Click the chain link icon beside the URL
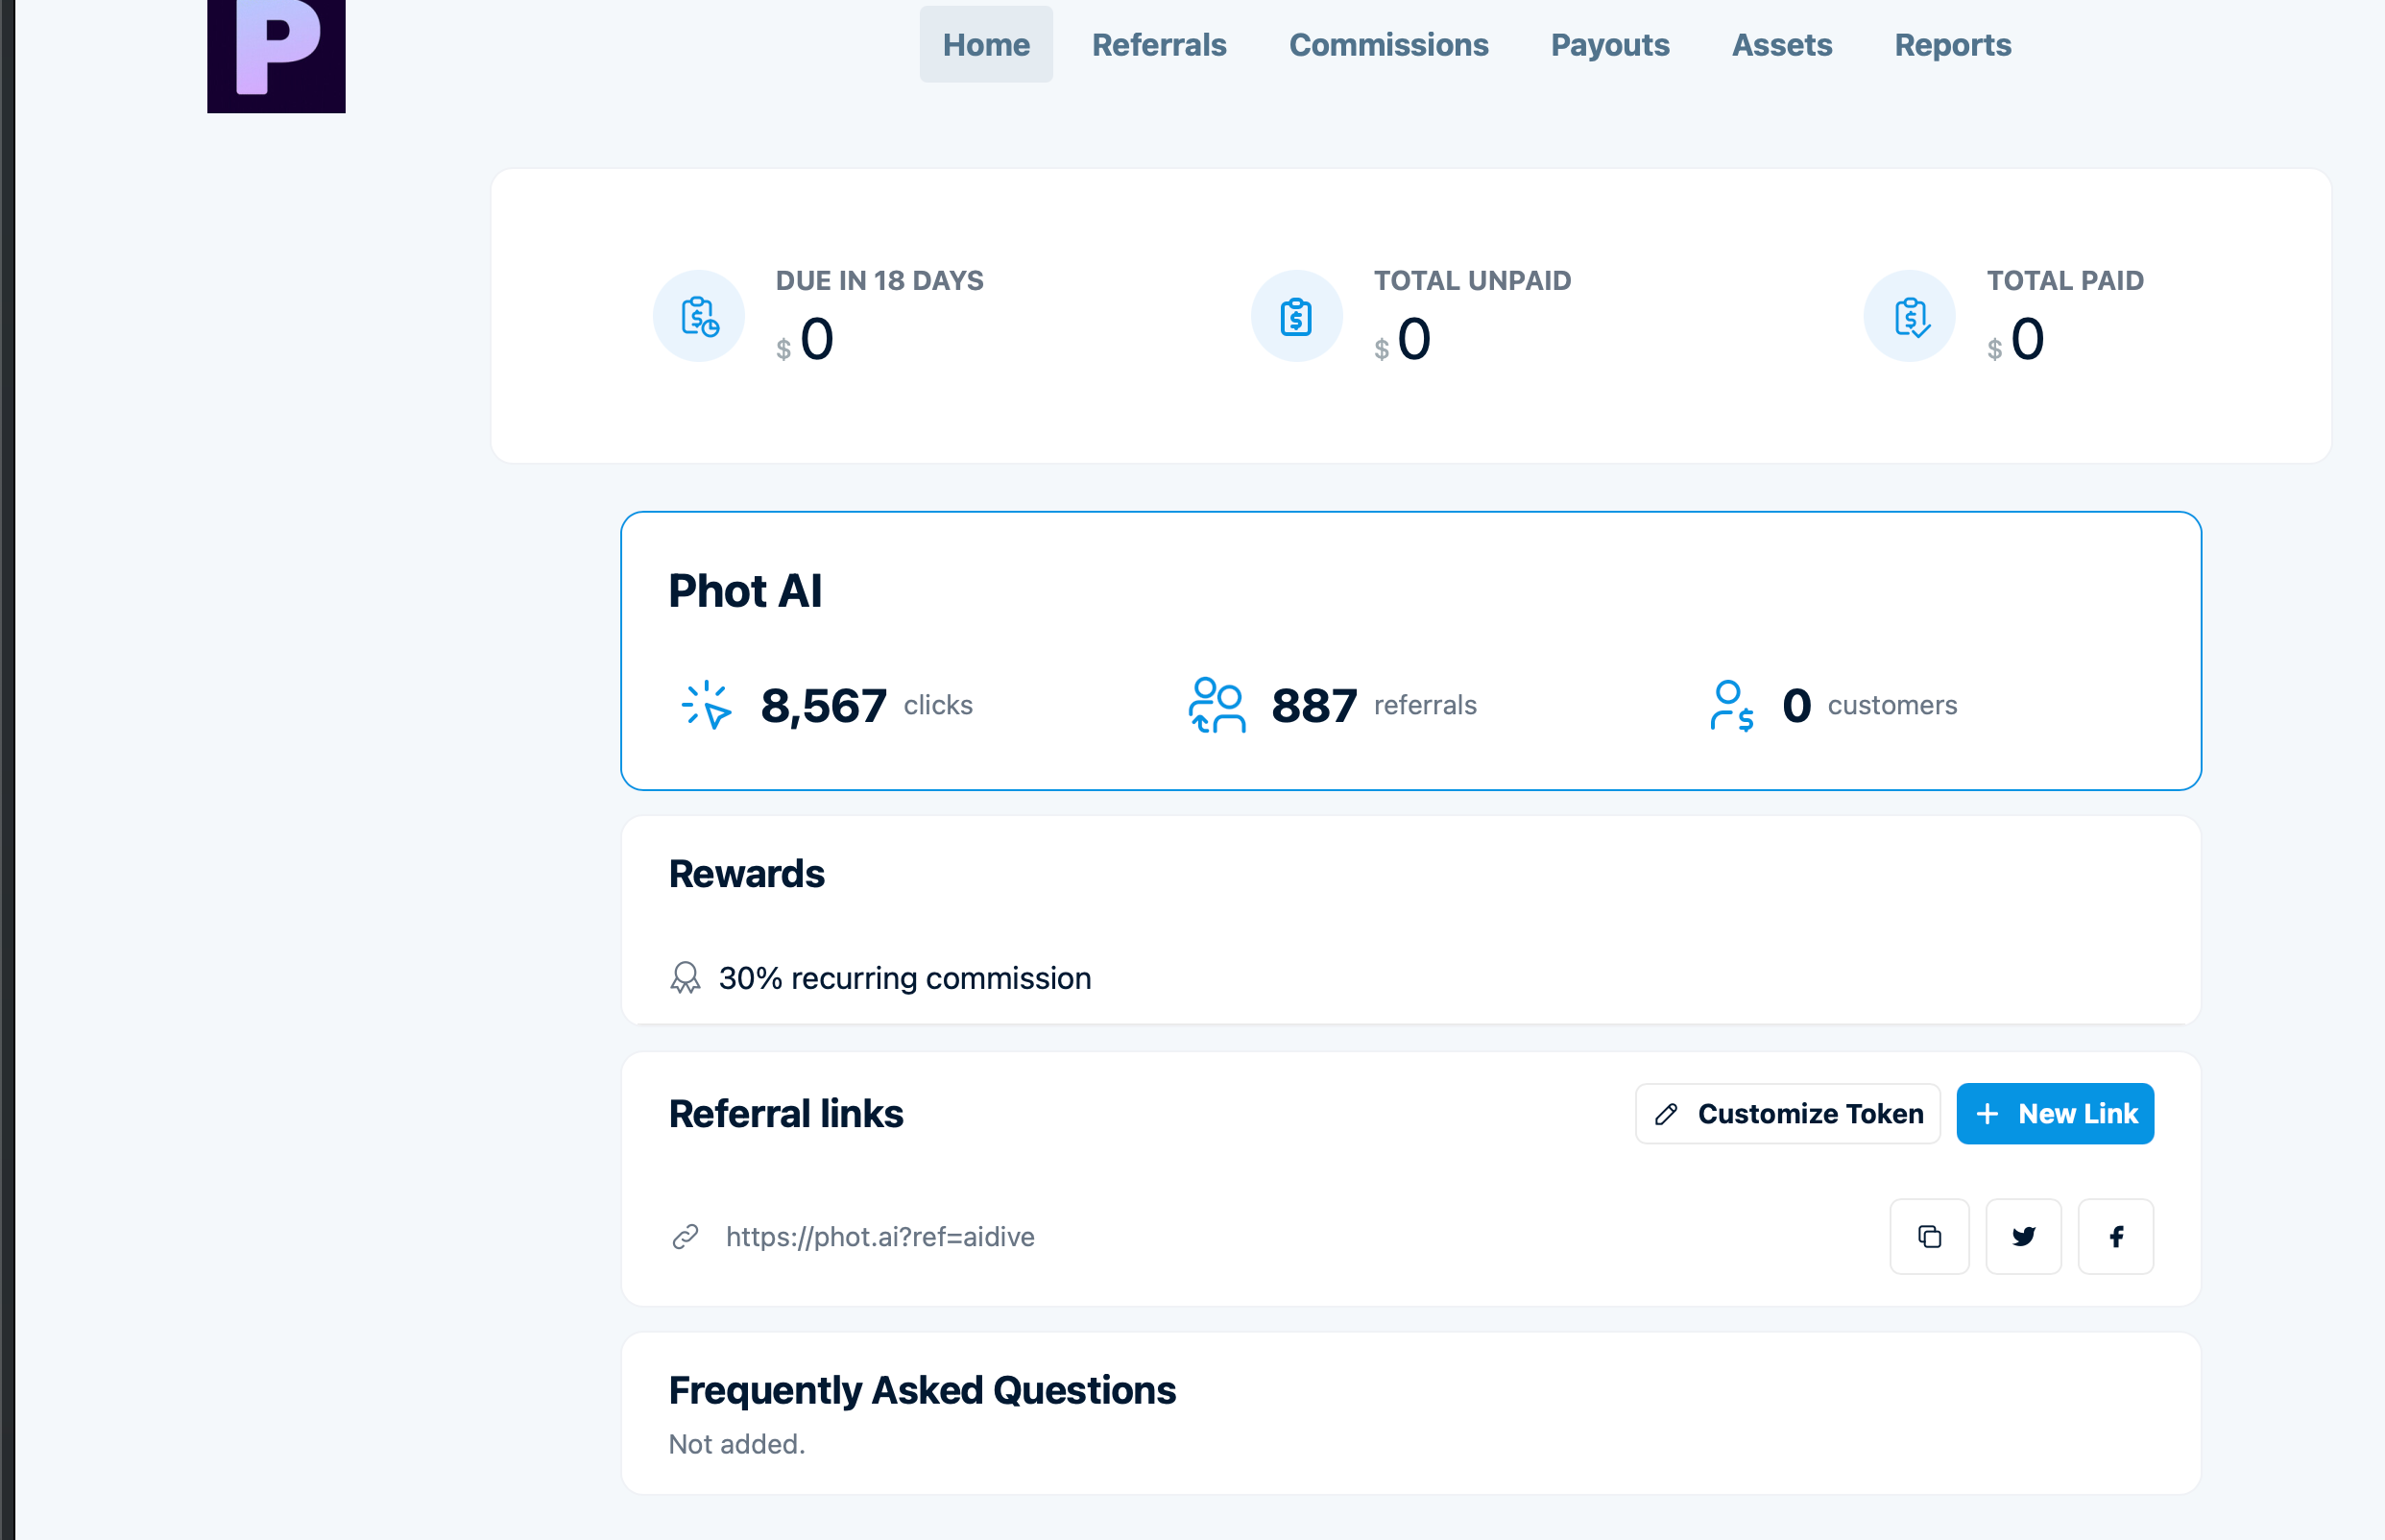Screen dimensions: 2385x1540 pyautogui.click(x=685, y=1237)
